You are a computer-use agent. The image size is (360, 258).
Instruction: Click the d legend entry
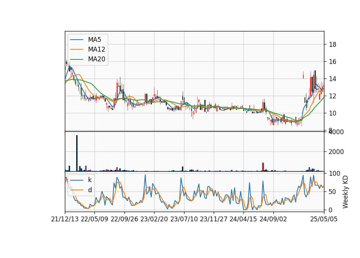(x=90, y=190)
